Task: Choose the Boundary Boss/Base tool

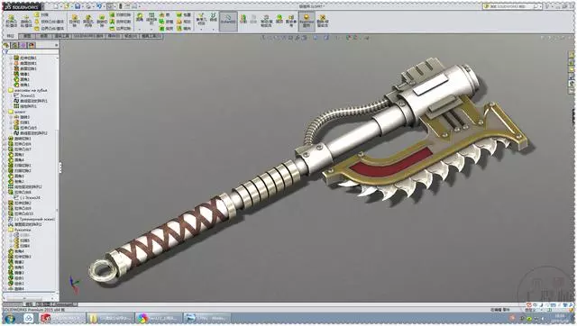Action: tap(49, 28)
